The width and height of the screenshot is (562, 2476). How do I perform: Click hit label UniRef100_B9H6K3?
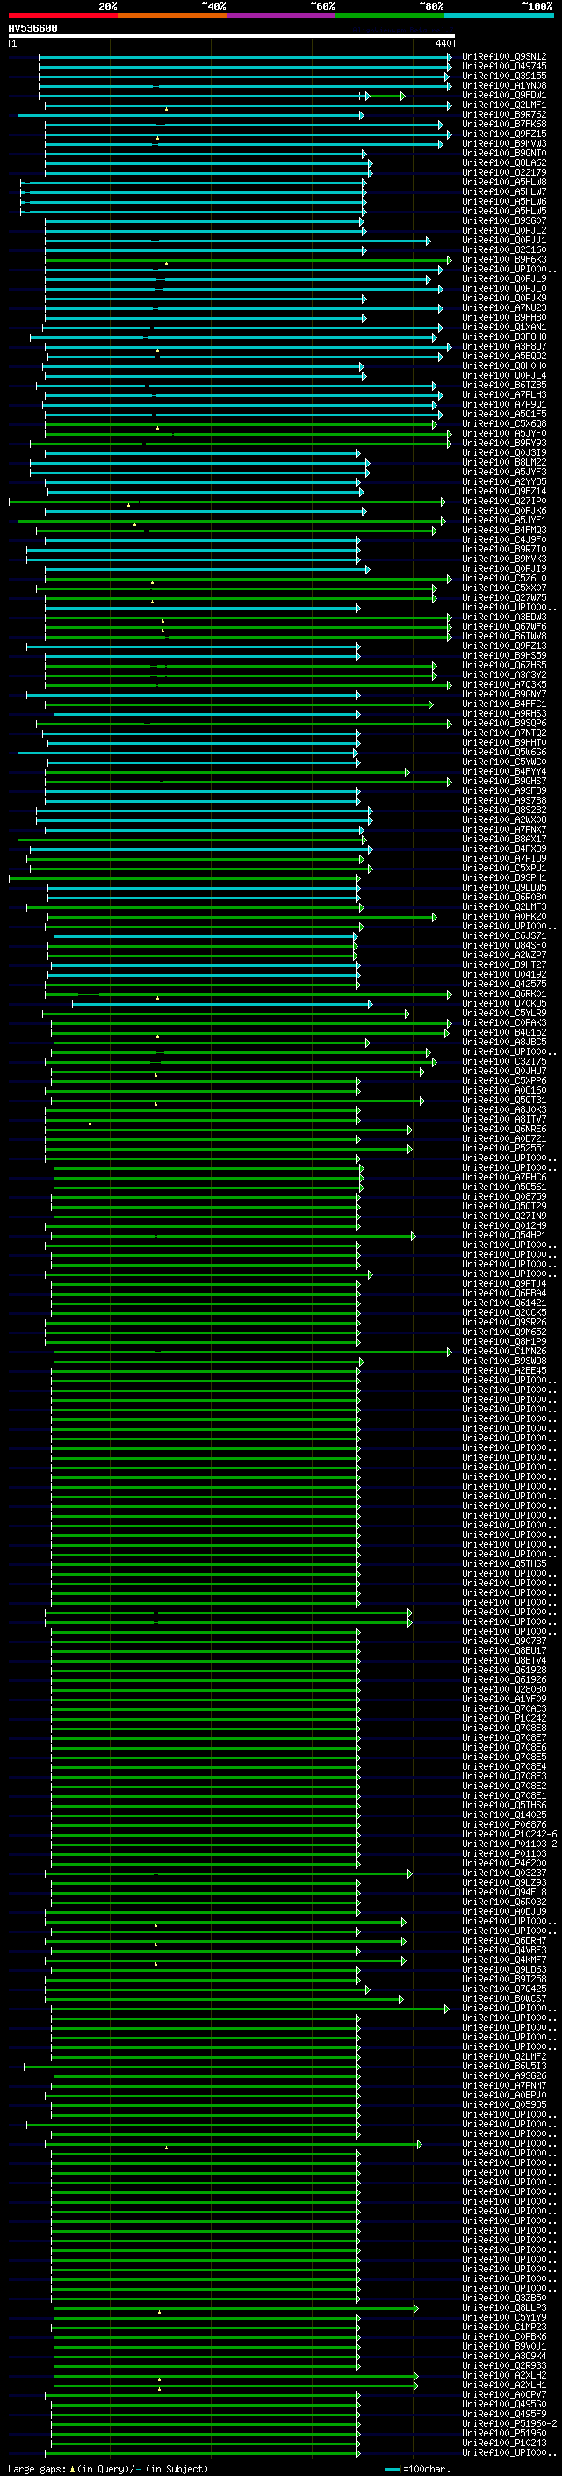tap(504, 259)
